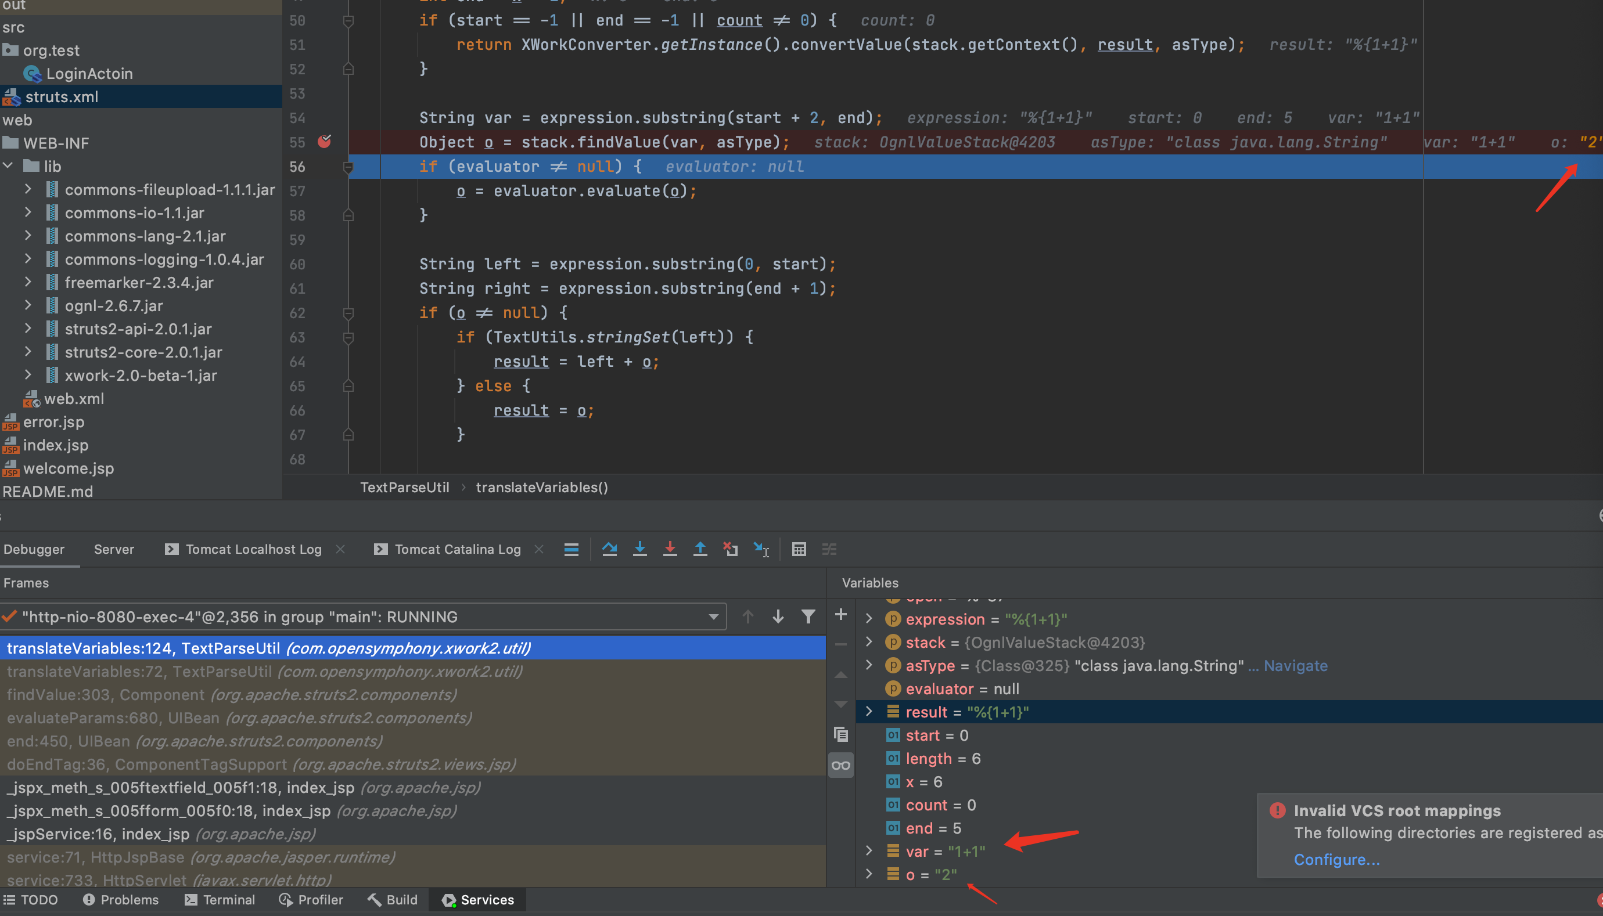Click Configure link in VCS notification
The image size is (1603, 916).
tap(1336, 859)
